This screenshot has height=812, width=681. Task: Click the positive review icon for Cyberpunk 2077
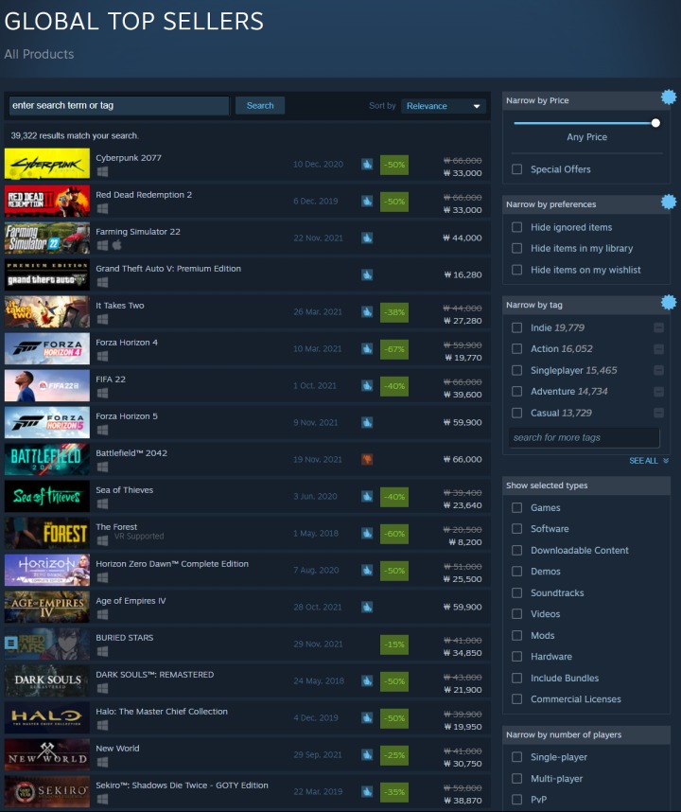[367, 165]
